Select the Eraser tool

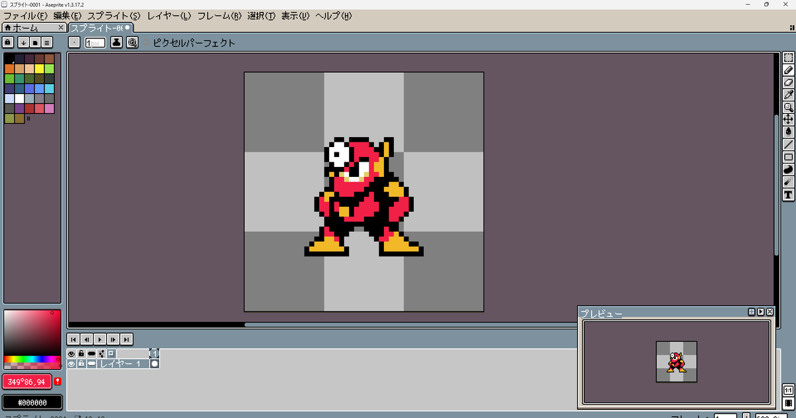[789, 83]
